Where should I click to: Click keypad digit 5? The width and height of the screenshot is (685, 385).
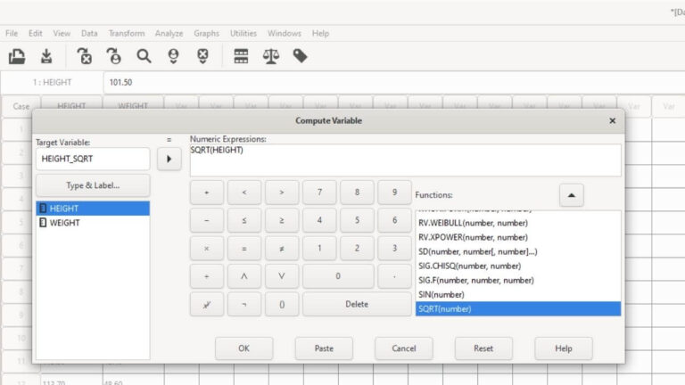357,220
